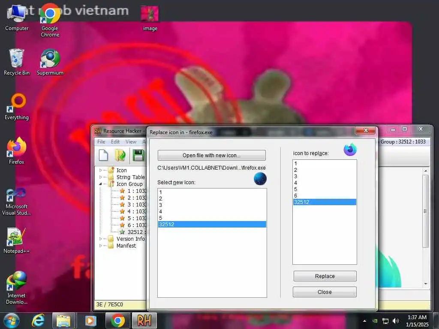Switch to Resource Hacker taskbar button
This screenshot has width=439, height=329.
tap(144, 320)
